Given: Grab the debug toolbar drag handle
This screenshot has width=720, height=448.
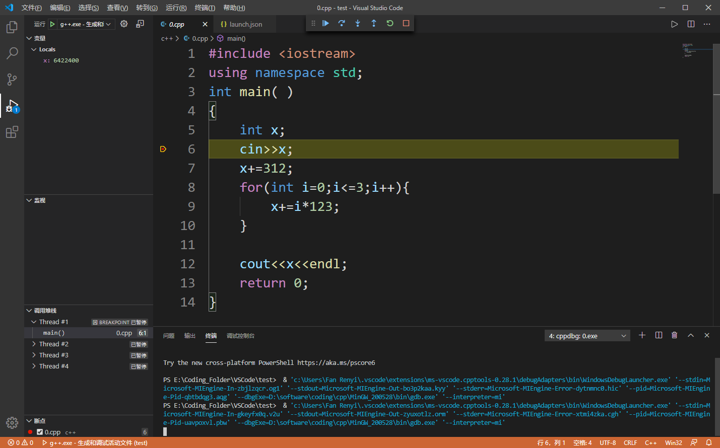Looking at the screenshot, I should point(313,23).
